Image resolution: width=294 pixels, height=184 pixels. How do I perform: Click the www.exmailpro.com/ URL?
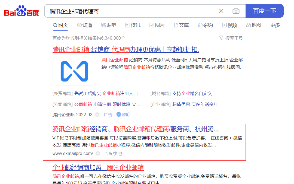[73, 154]
